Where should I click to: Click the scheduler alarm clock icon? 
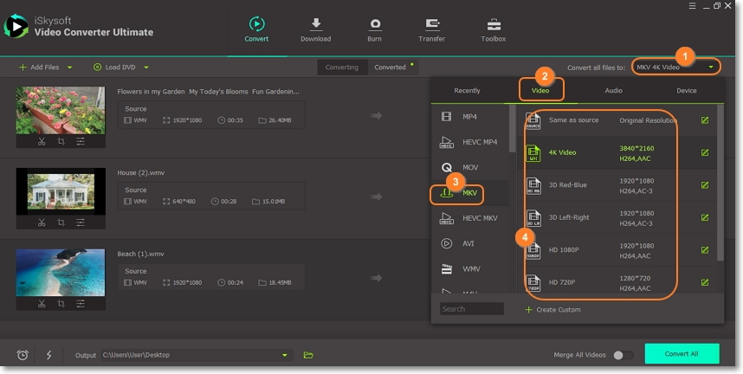pyautogui.click(x=23, y=355)
